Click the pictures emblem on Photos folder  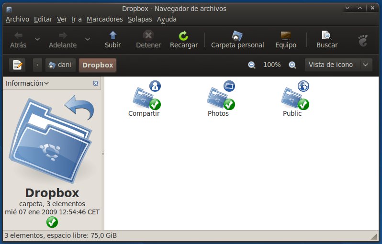point(229,86)
